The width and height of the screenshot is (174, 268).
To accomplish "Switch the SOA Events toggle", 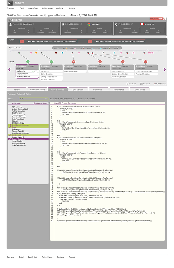I will coord(155,84).
